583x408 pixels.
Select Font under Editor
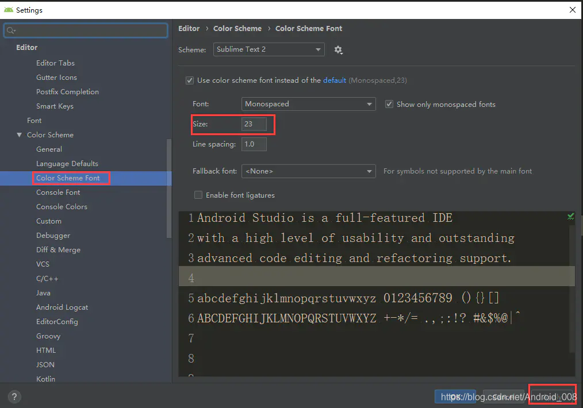click(x=34, y=121)
